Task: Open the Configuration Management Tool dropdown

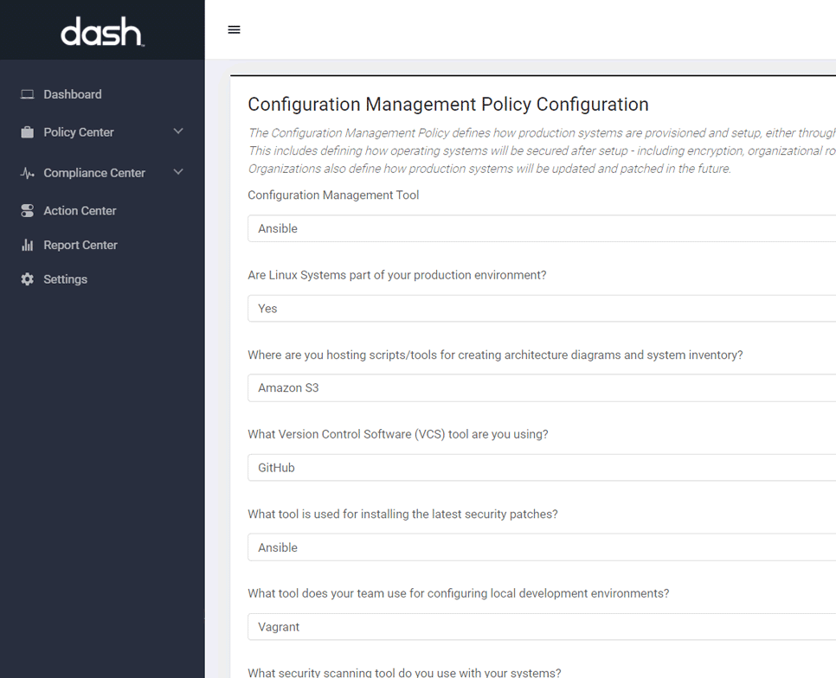Action: click(x=542, y=228)
